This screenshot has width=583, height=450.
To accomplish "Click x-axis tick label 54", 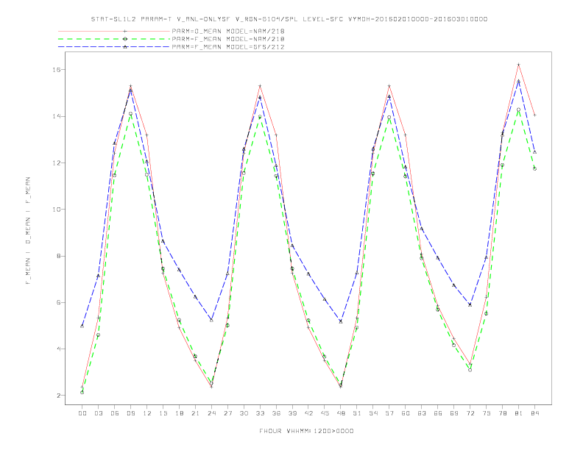I will click(x=373, y=413).
